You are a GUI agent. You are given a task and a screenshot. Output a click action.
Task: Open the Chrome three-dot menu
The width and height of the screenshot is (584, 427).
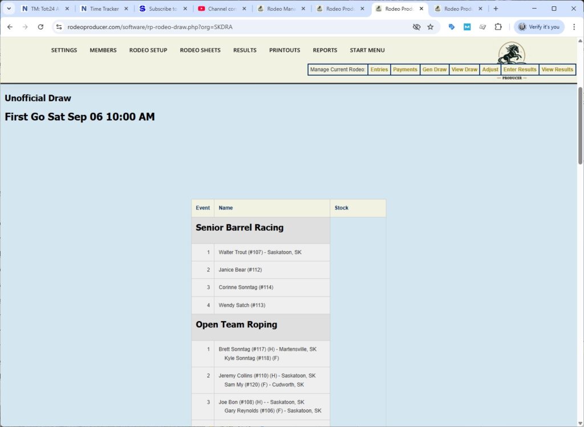574,27
